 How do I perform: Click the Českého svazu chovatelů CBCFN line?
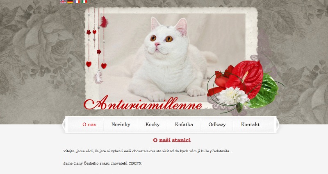tap(103, 163)
